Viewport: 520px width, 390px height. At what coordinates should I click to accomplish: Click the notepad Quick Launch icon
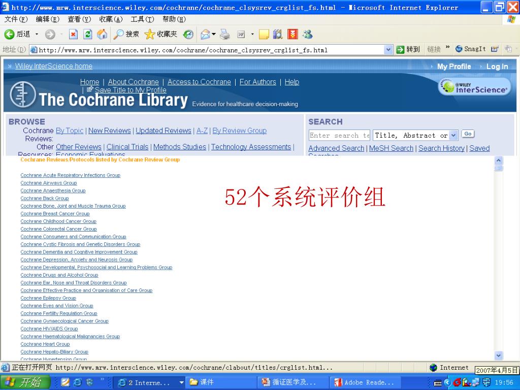click(x=65, y=382)
